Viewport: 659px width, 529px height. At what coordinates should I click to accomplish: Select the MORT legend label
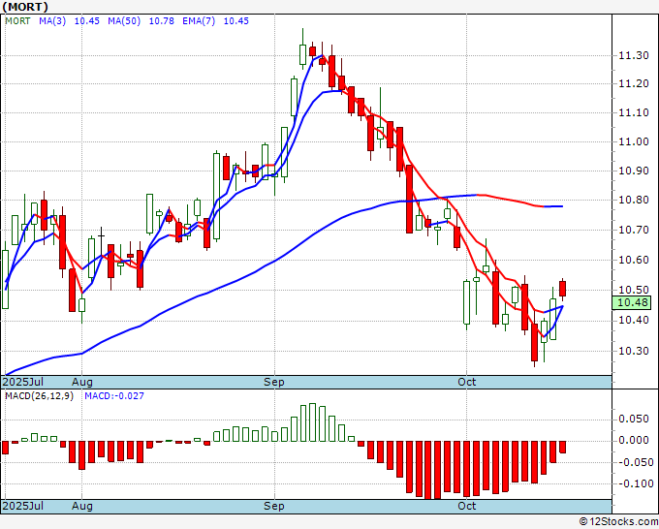point(17,21)
